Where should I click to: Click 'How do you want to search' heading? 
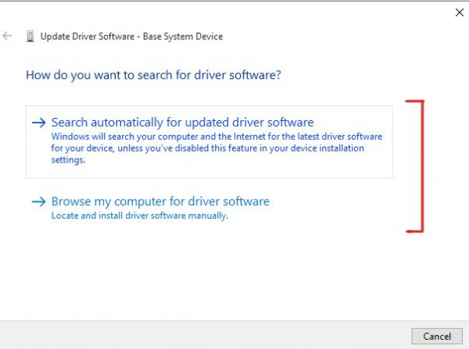153,75
